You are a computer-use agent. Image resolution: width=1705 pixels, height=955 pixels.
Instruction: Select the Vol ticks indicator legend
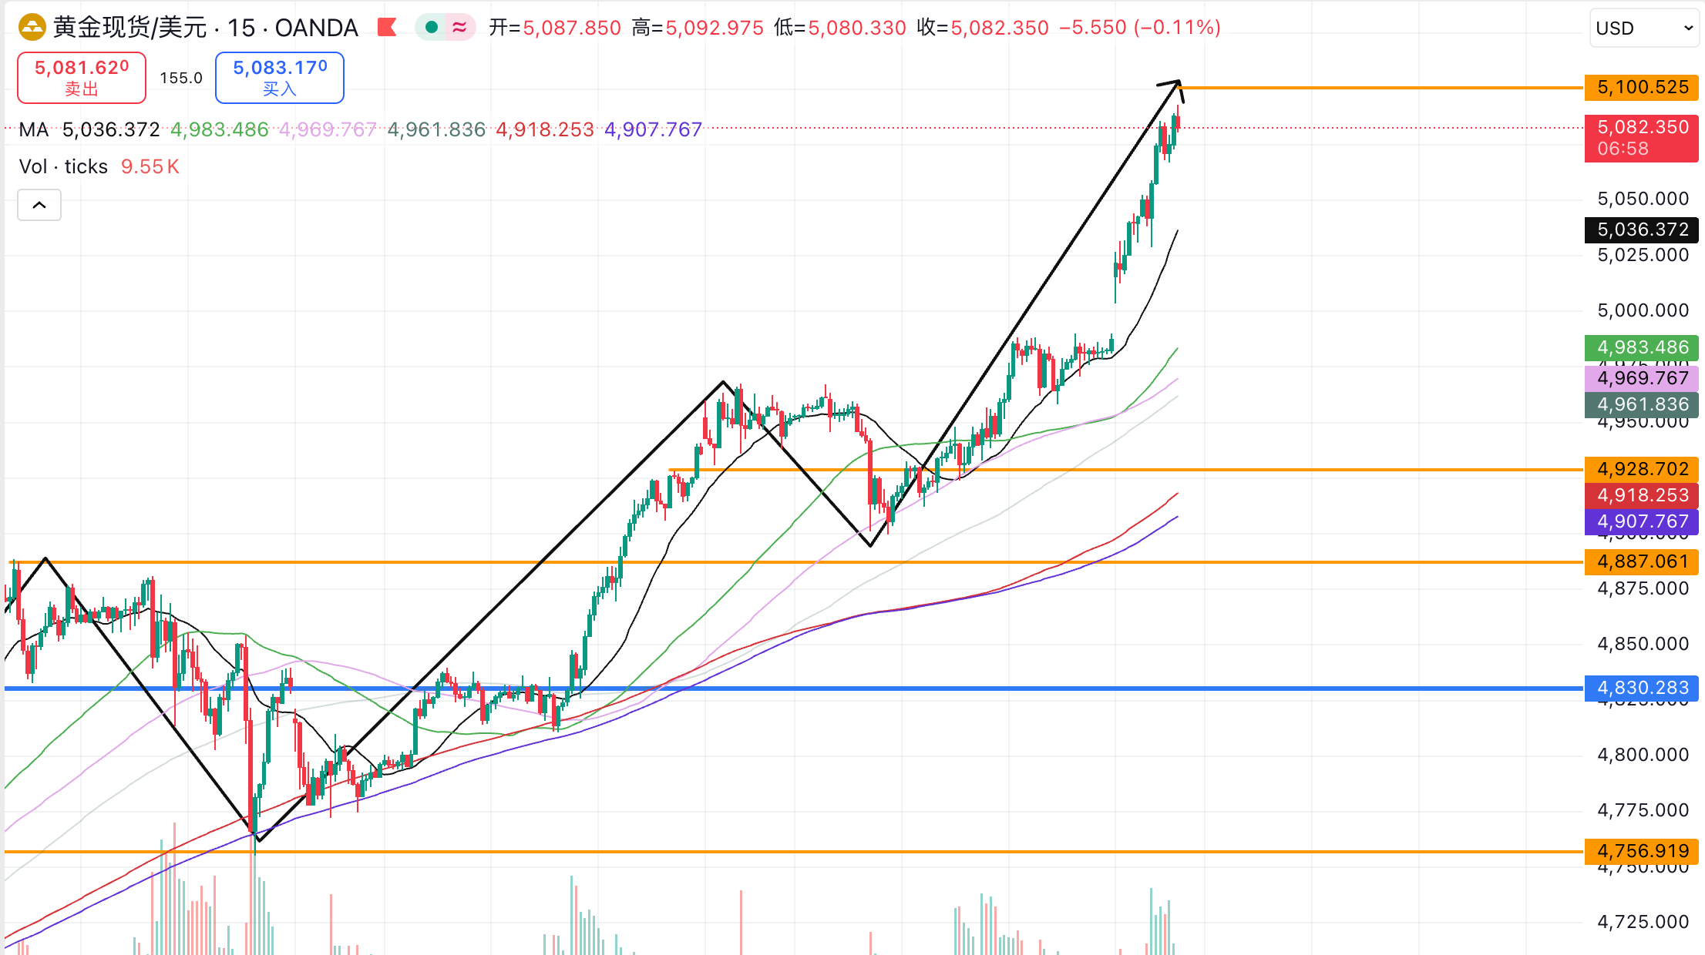tap(63, 166)
